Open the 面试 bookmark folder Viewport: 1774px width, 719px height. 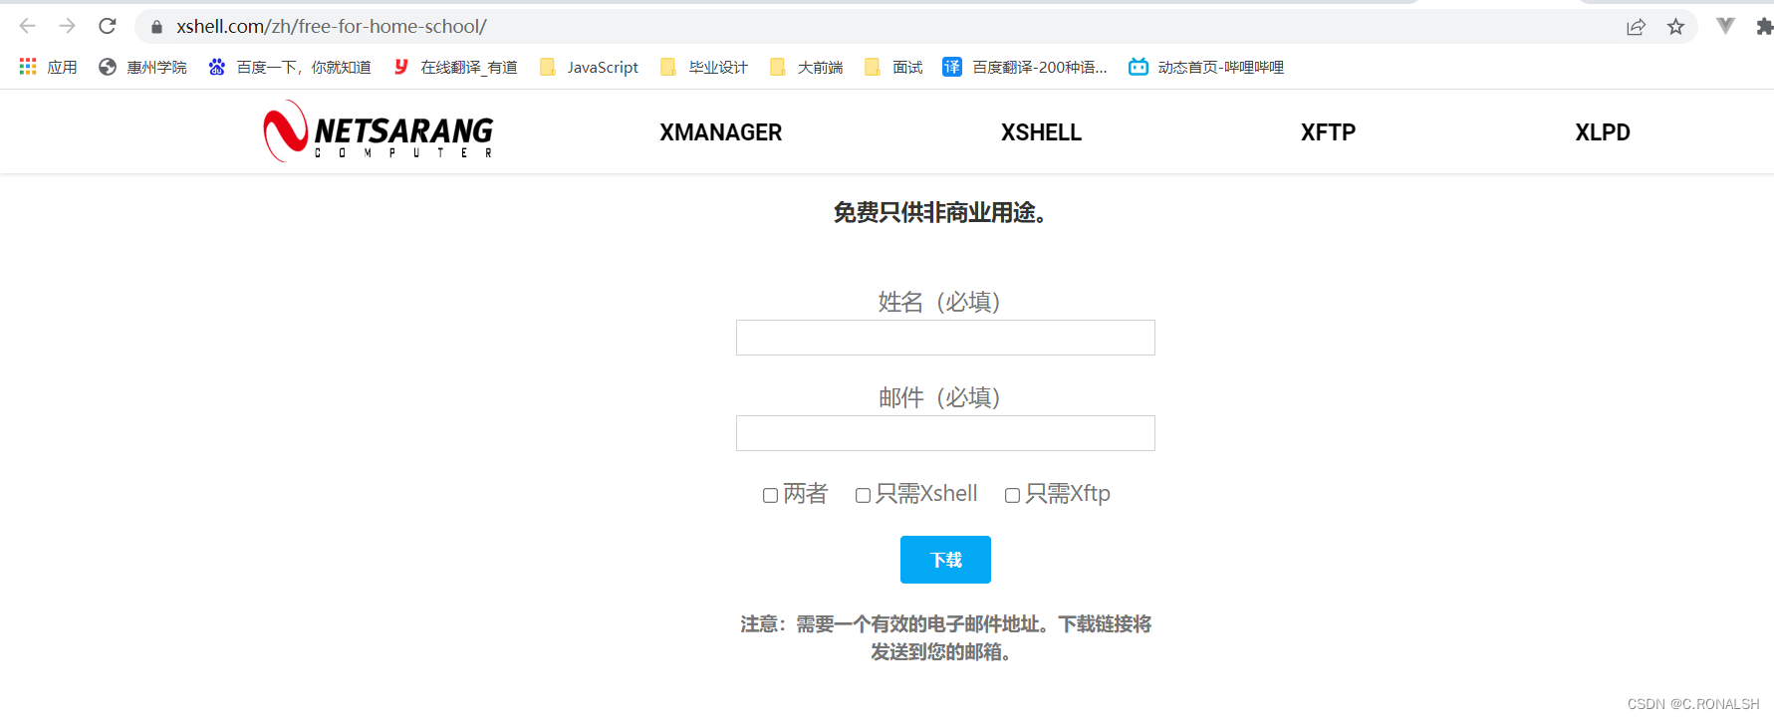(893, 67)
